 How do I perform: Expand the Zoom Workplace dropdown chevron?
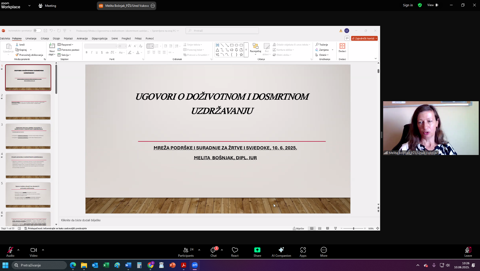point(29,6)
